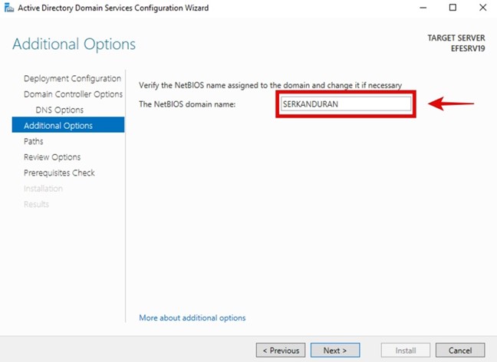Screen dimensions: 497x362
Task: Open the Paths step
Action: [33, 141]
